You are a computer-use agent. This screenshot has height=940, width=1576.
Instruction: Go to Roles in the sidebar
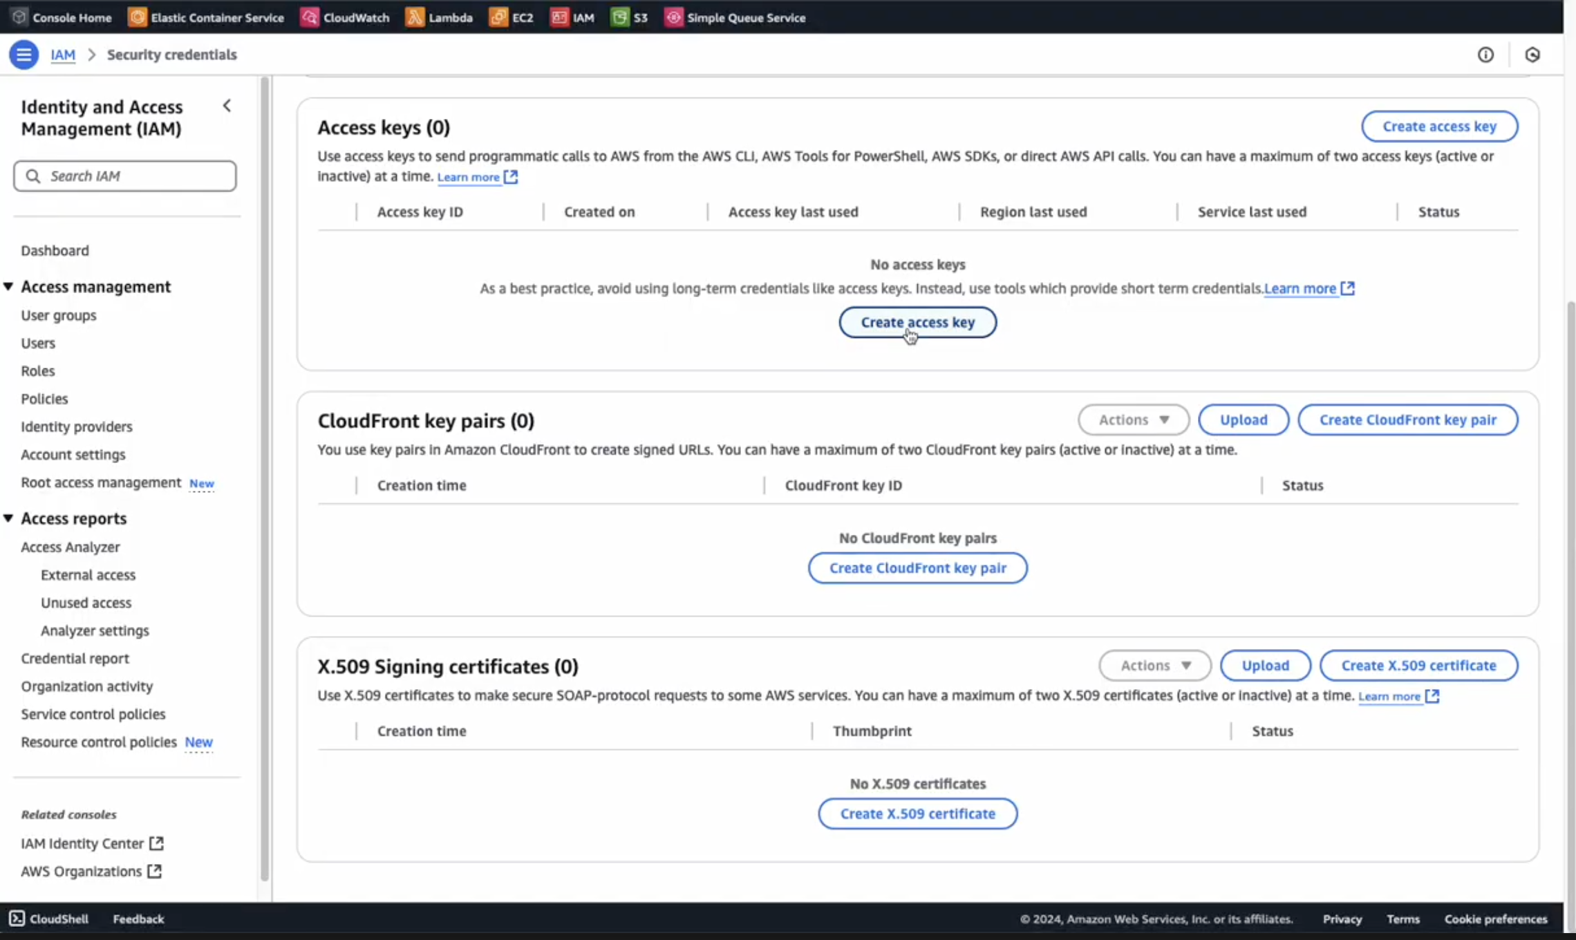click(x=37, y=370)
